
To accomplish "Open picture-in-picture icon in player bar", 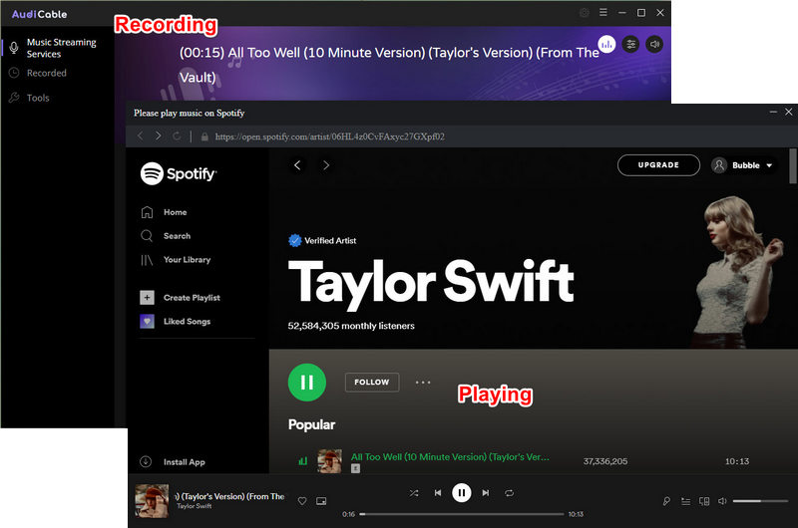I will (321, 501).
